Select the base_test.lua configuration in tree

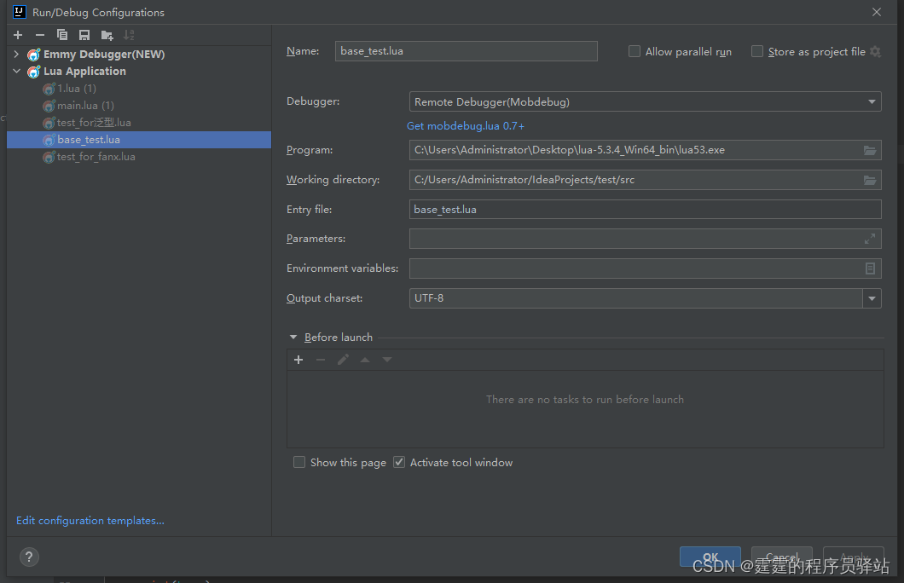(139, 140)
